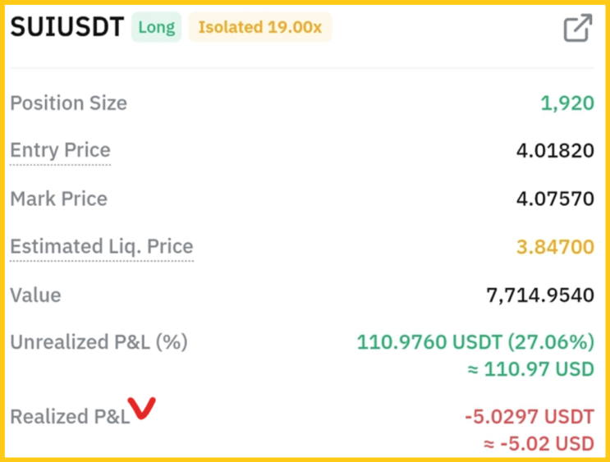Click the share position icon
The width and height of the screenshot is (610, 462).
[x=577, y=28]
